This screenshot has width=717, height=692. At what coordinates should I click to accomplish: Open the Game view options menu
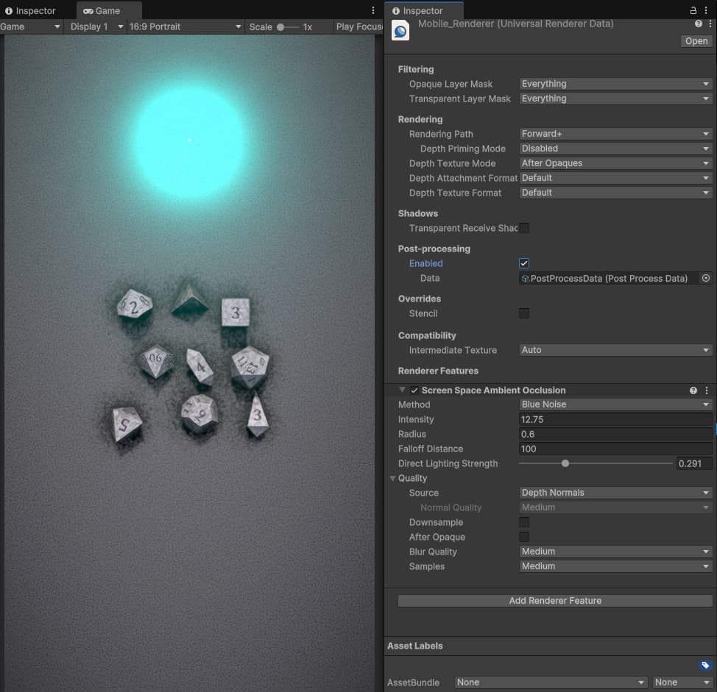pyautogui.click(x=372, y=10)
